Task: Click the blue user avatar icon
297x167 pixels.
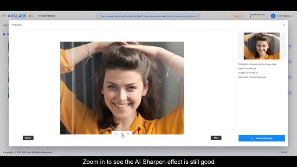Action: (273, 16)
